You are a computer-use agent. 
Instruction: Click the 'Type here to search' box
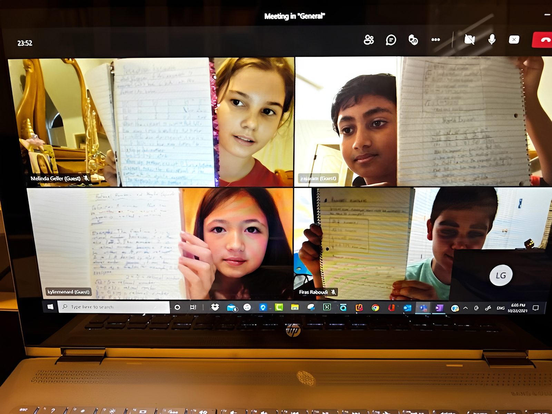(114, 307)
